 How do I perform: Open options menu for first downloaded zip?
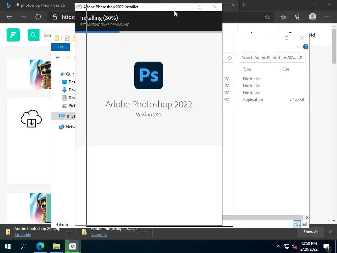[68, 232]
